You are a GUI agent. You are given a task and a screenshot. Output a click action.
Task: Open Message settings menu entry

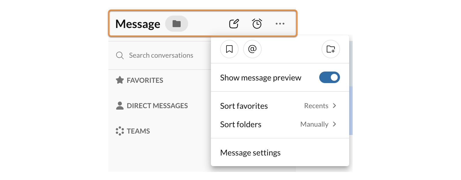tap(250, 153)
